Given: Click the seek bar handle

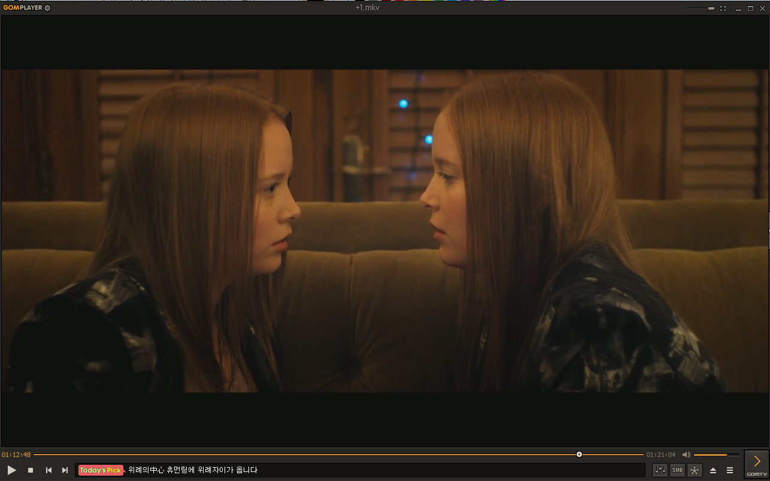Looking at the screenshot, I should [579, 455].
